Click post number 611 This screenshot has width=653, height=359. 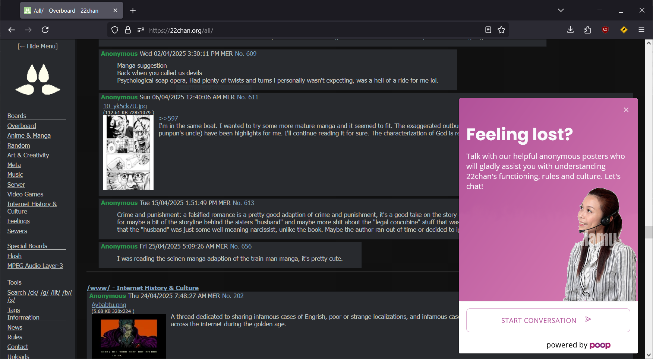[253, 97]
